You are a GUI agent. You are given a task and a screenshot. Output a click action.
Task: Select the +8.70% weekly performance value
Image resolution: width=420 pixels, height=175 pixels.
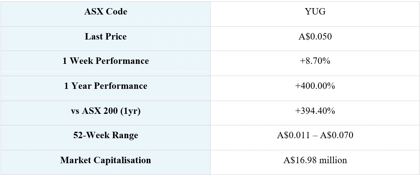click(315, 61)
